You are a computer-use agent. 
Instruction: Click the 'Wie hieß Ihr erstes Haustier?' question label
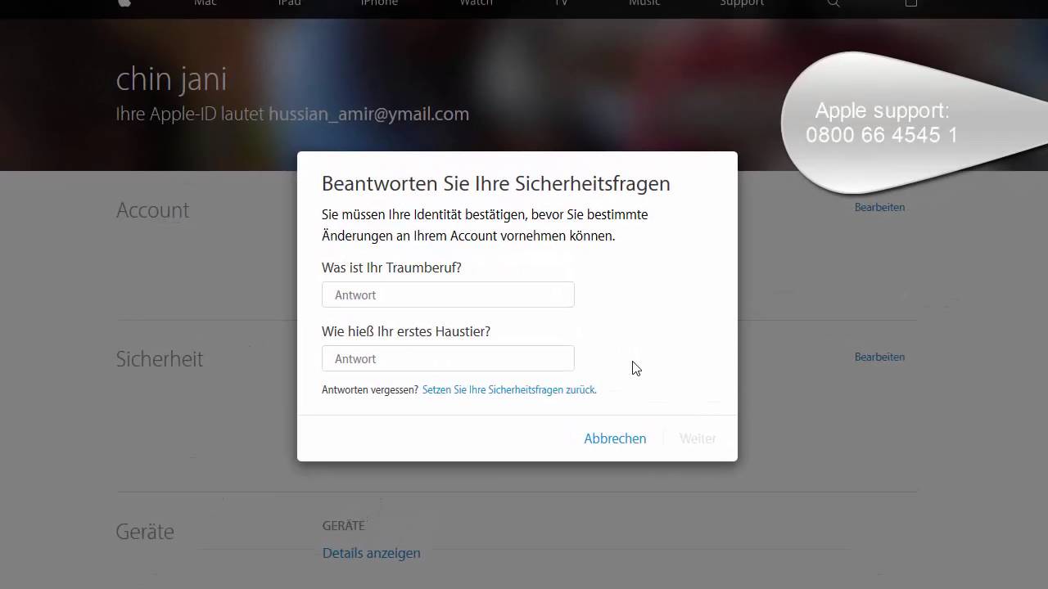pos(406,331)
